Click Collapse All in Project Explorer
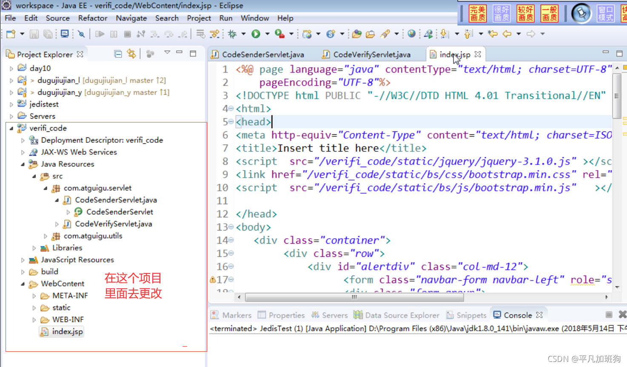This screenshot has height=367, width=627. 118,54
